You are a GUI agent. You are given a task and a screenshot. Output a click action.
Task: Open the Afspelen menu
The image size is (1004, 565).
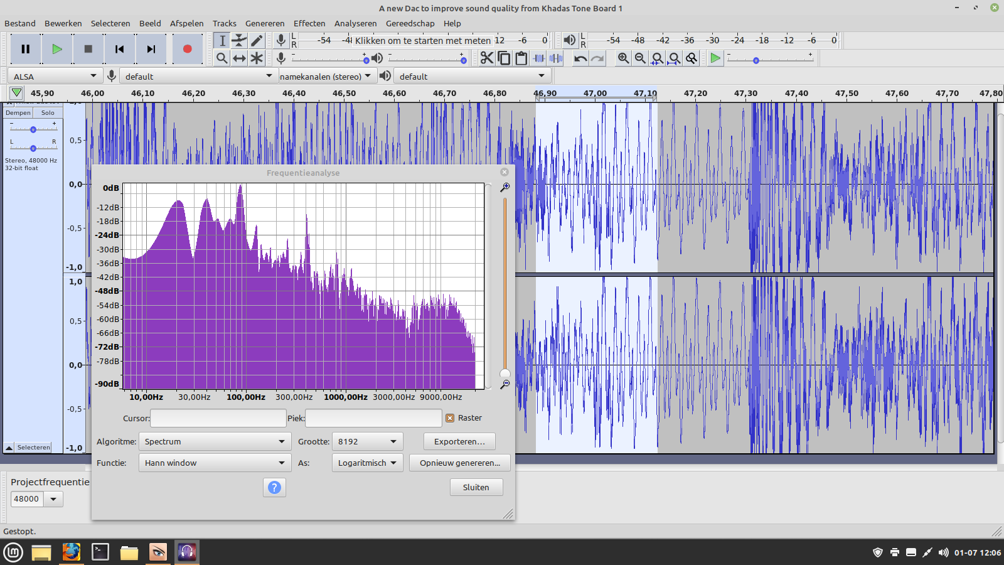click(x=187, y=23)
